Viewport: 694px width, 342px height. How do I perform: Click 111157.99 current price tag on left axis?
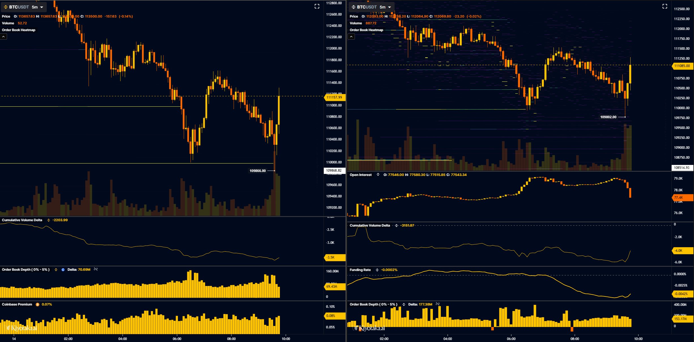point(334,97)
